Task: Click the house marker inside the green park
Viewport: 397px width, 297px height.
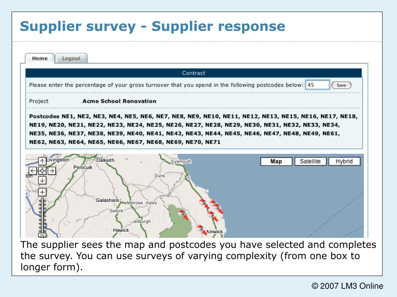Action: tap(181, 213)
